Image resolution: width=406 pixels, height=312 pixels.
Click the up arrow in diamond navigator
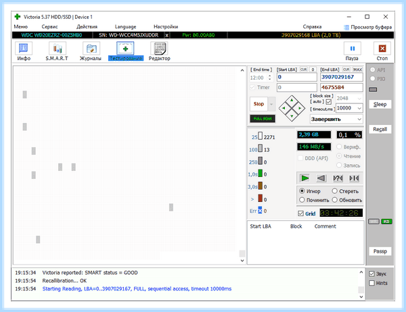point(292,100)
